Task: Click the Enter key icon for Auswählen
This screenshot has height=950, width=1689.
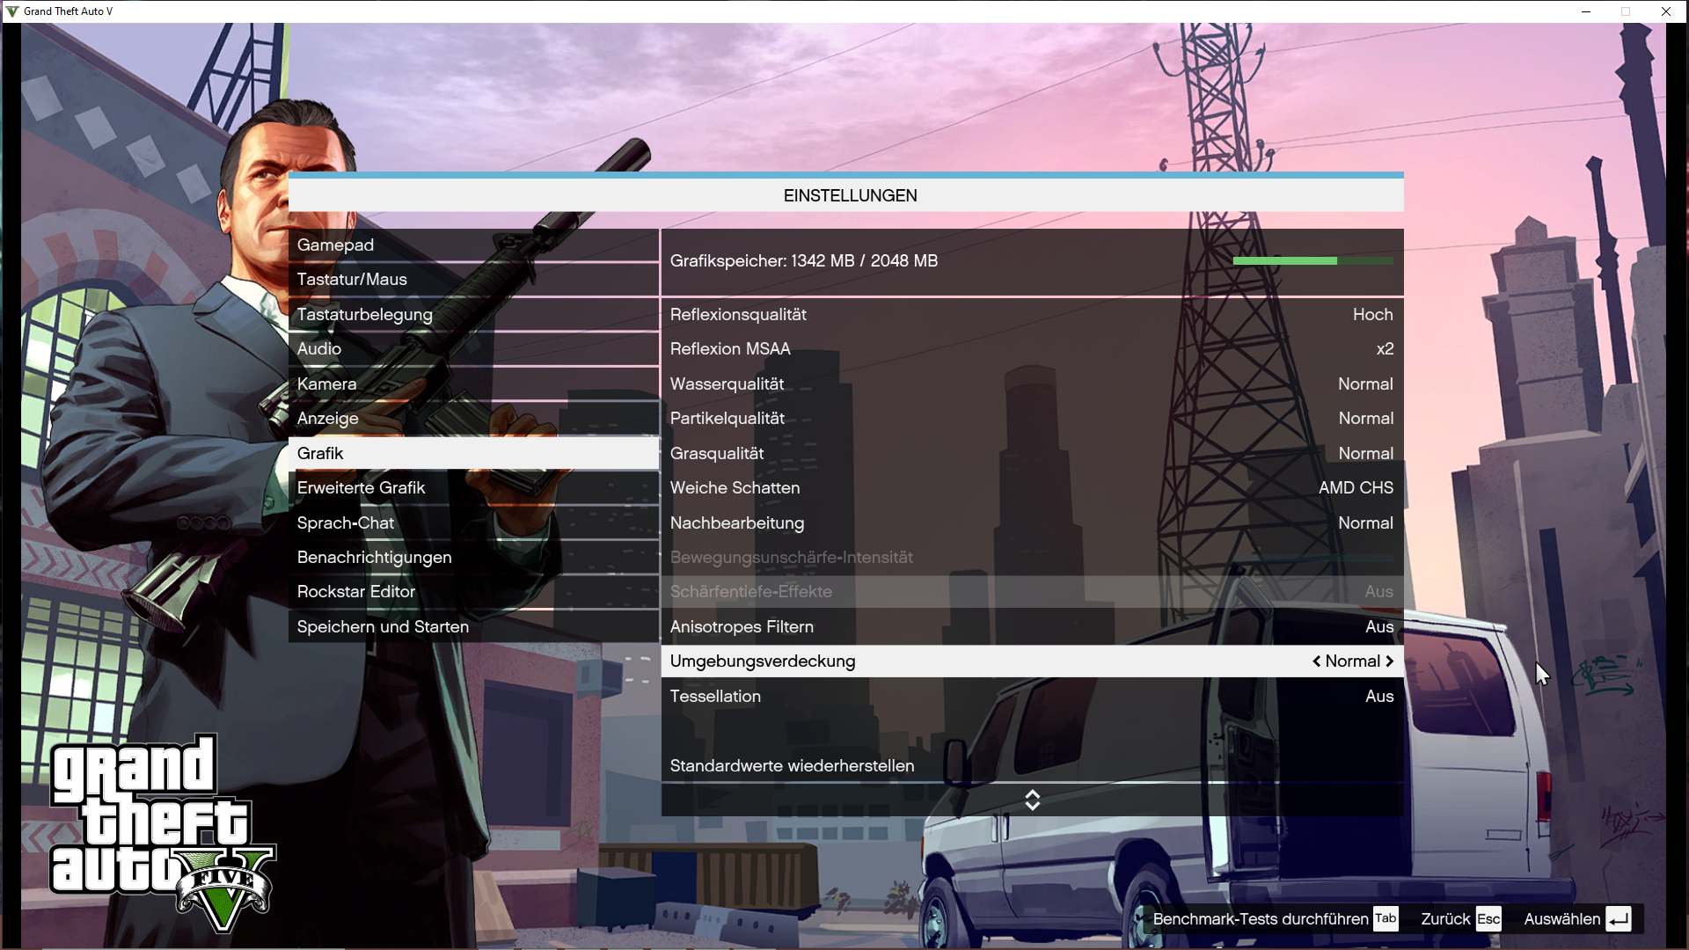Action: click(x=1618, y=919)
